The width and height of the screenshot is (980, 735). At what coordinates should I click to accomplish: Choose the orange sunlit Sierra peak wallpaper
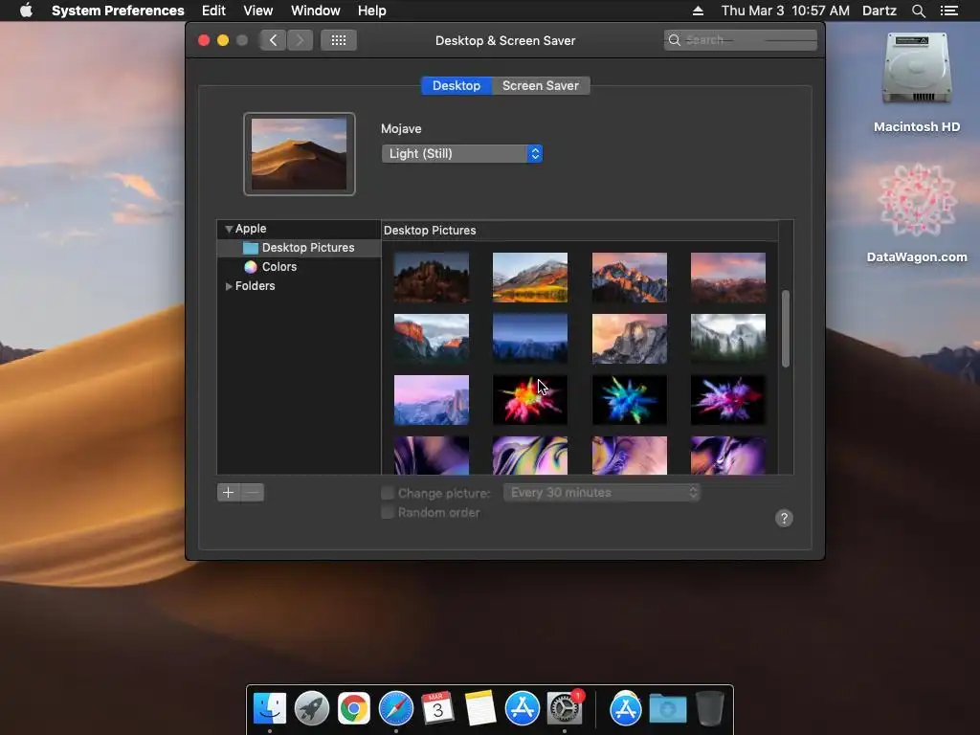click(x=630, y=278)
